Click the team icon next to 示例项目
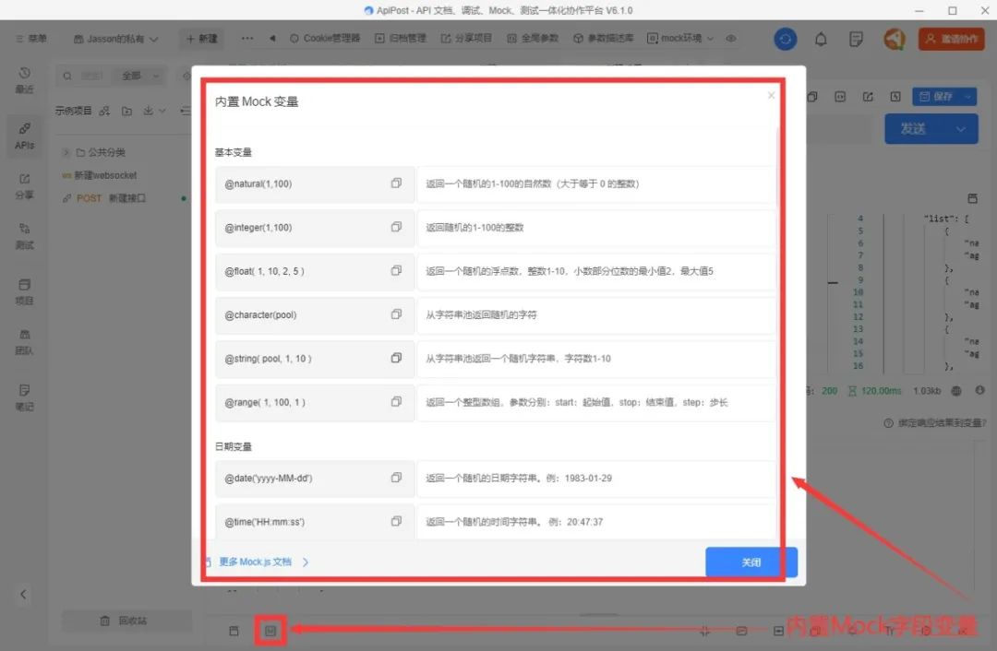The image size is (997, 651). [x=105, y=111]
